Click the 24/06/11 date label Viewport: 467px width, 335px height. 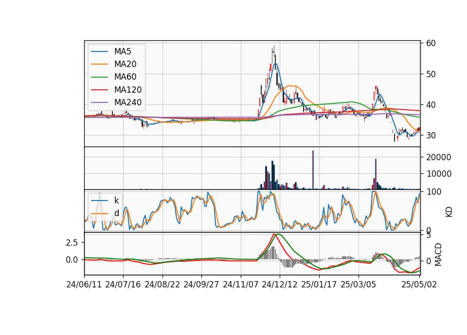(x=84, y=285)
